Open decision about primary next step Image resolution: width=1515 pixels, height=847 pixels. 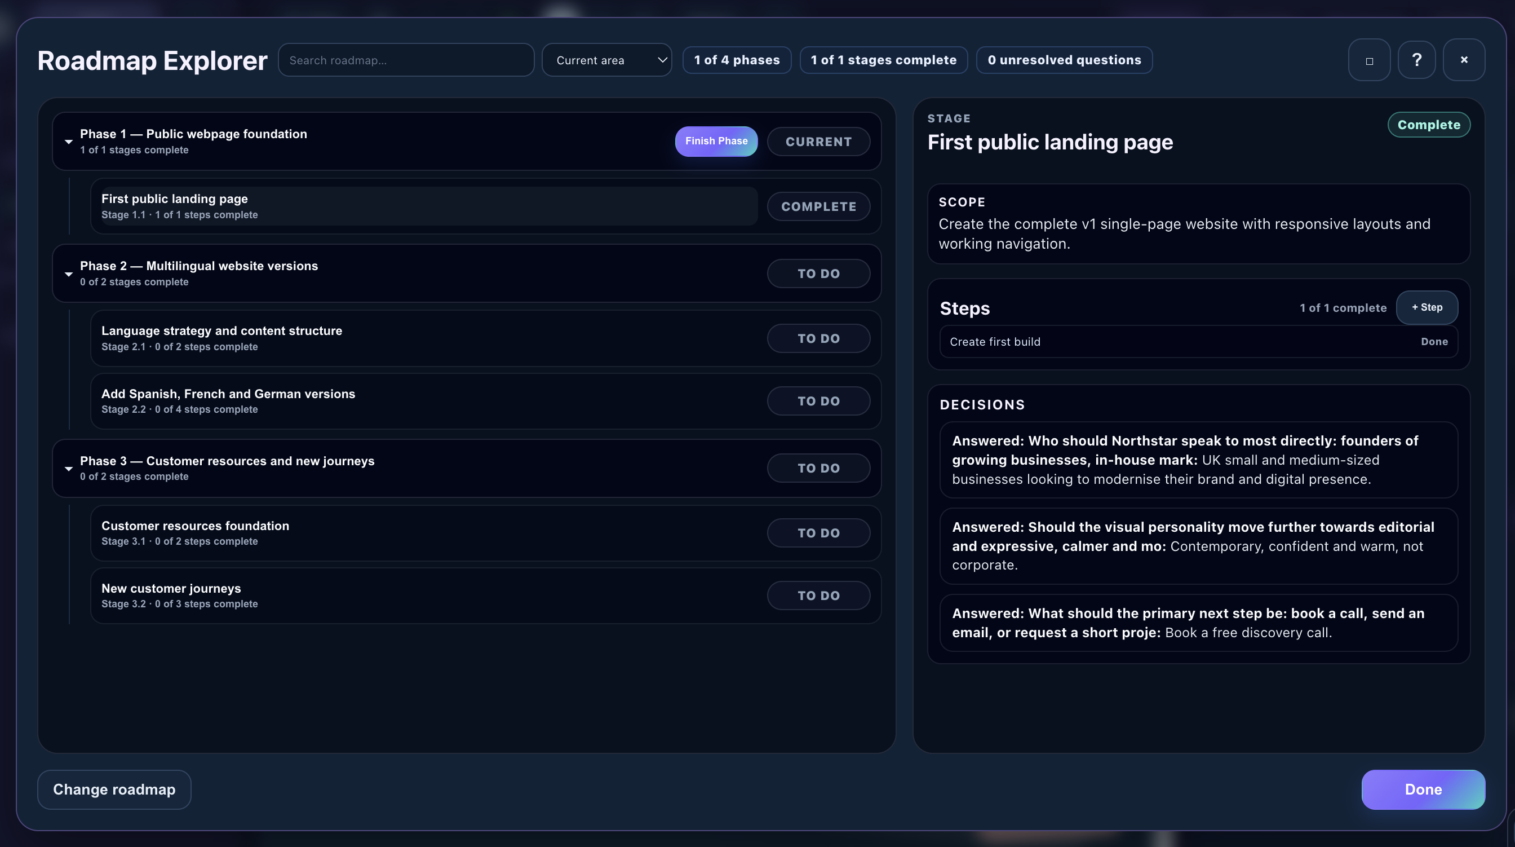coord(1198,623)
